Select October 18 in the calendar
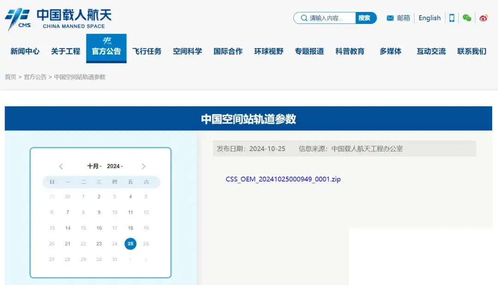The image size is (498, 285). (130, 228)
